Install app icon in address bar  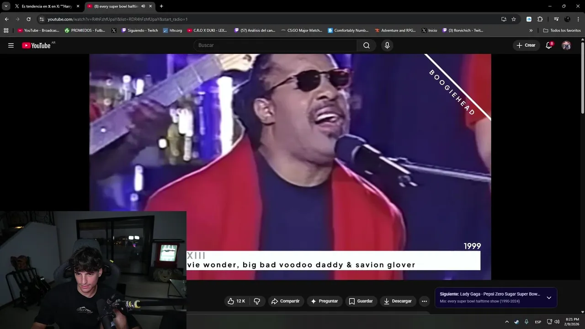pos(504,19)
